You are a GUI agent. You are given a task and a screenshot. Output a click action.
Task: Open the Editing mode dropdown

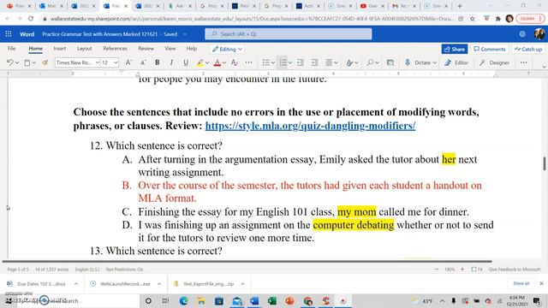(227, 50)
